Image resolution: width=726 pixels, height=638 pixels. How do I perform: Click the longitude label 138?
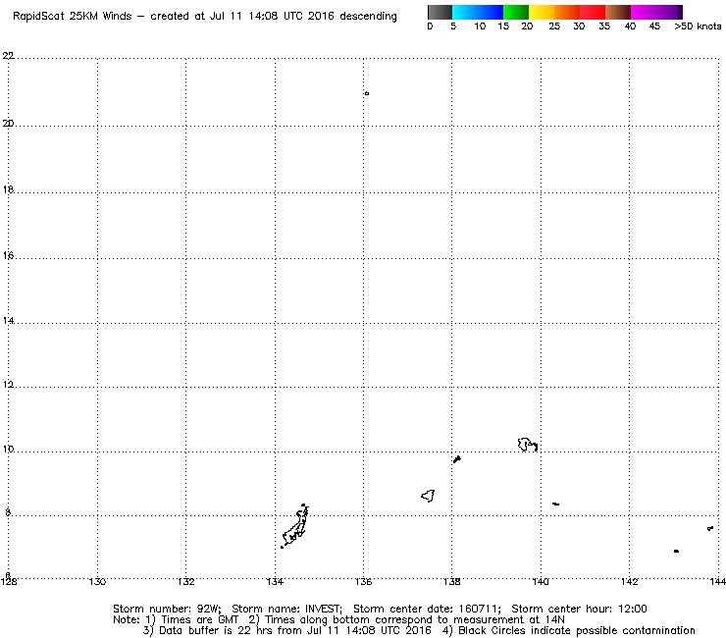[452, 581]
